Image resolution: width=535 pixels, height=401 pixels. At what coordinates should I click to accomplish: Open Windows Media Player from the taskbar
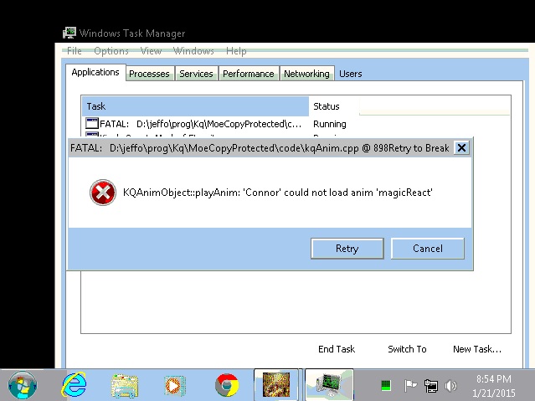175,386
